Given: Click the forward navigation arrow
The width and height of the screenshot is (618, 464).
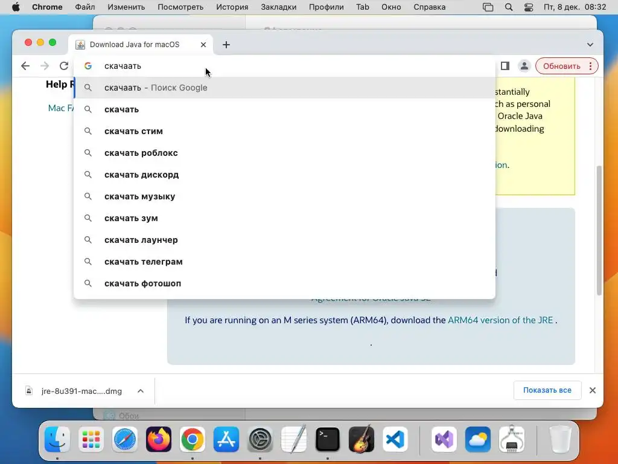Looking at the screenshot, I should pos(45,66).
